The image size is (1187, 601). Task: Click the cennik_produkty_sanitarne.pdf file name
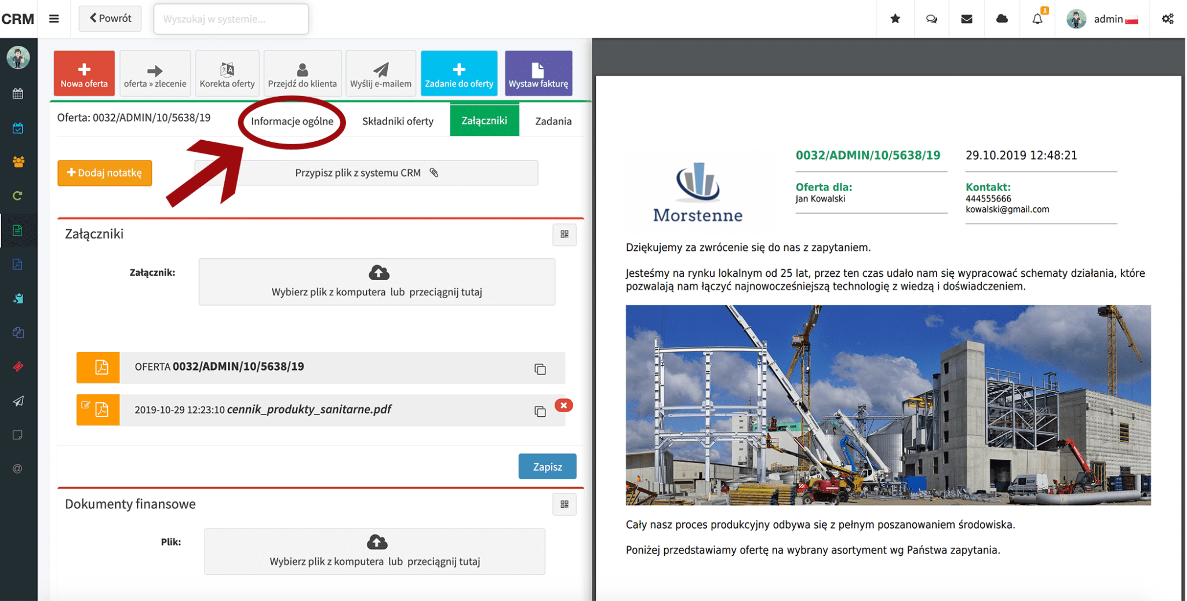(x=310, y=409)
